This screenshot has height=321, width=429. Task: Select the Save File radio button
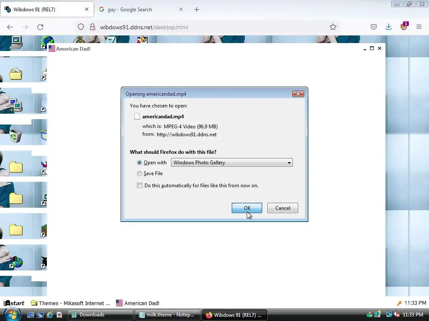click(x=139, y=173)
